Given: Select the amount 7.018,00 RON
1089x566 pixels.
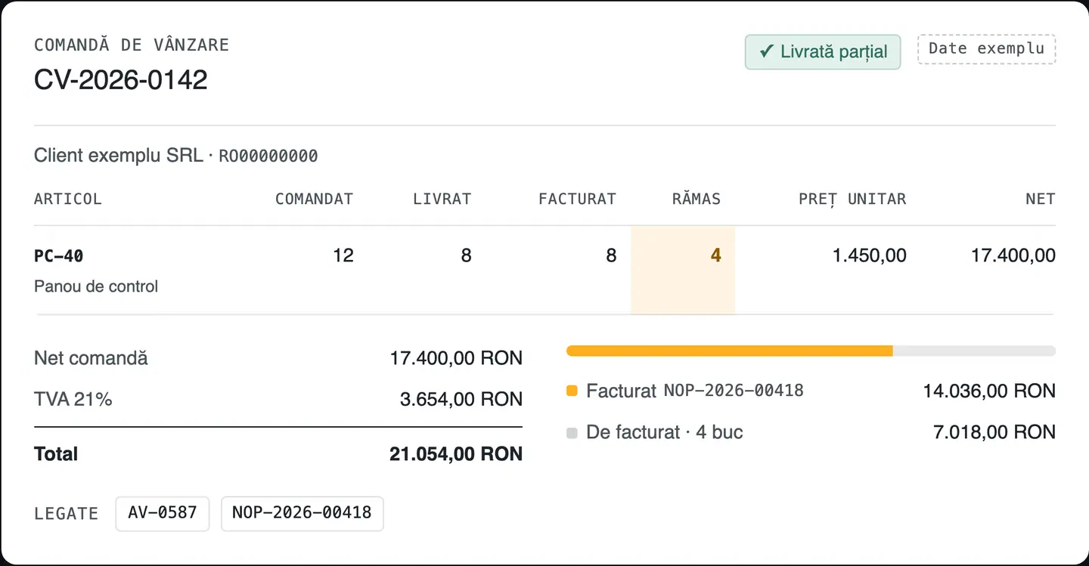Looking at the screenshot, I should [x=995, y=432].
